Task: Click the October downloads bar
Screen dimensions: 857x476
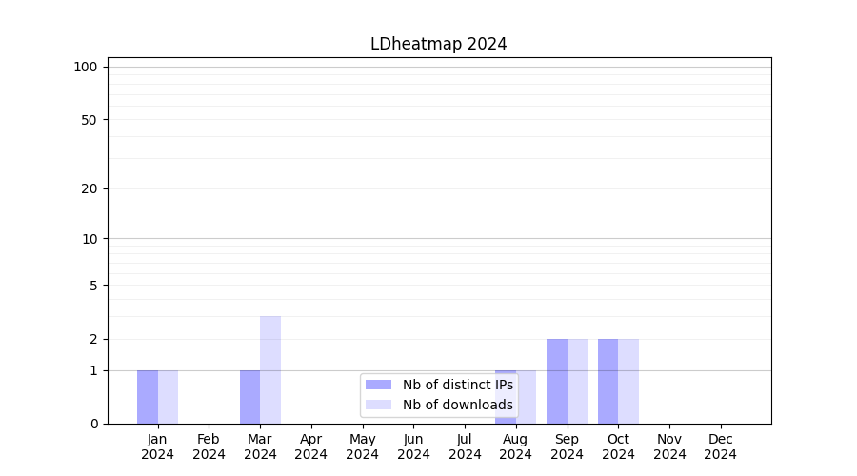Action: pyautogui.click(x=628, y=381)
